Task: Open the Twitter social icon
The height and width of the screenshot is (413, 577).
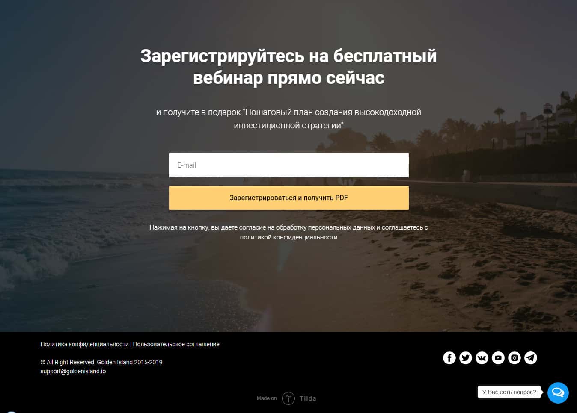Action: coord(465,358)
